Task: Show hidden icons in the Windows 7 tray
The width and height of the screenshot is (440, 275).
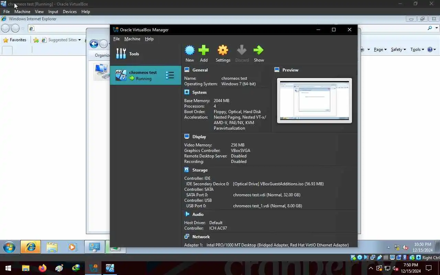Action: 388,247
